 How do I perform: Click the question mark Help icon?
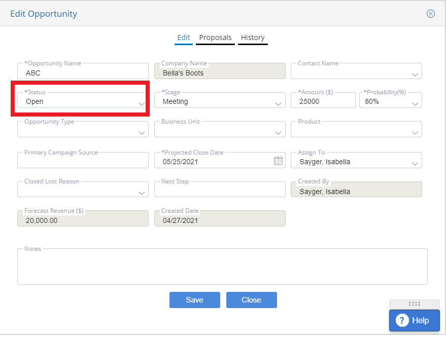coord(402,320)
